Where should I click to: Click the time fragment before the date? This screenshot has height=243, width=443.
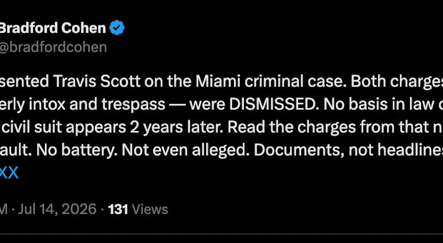point(4,209)
